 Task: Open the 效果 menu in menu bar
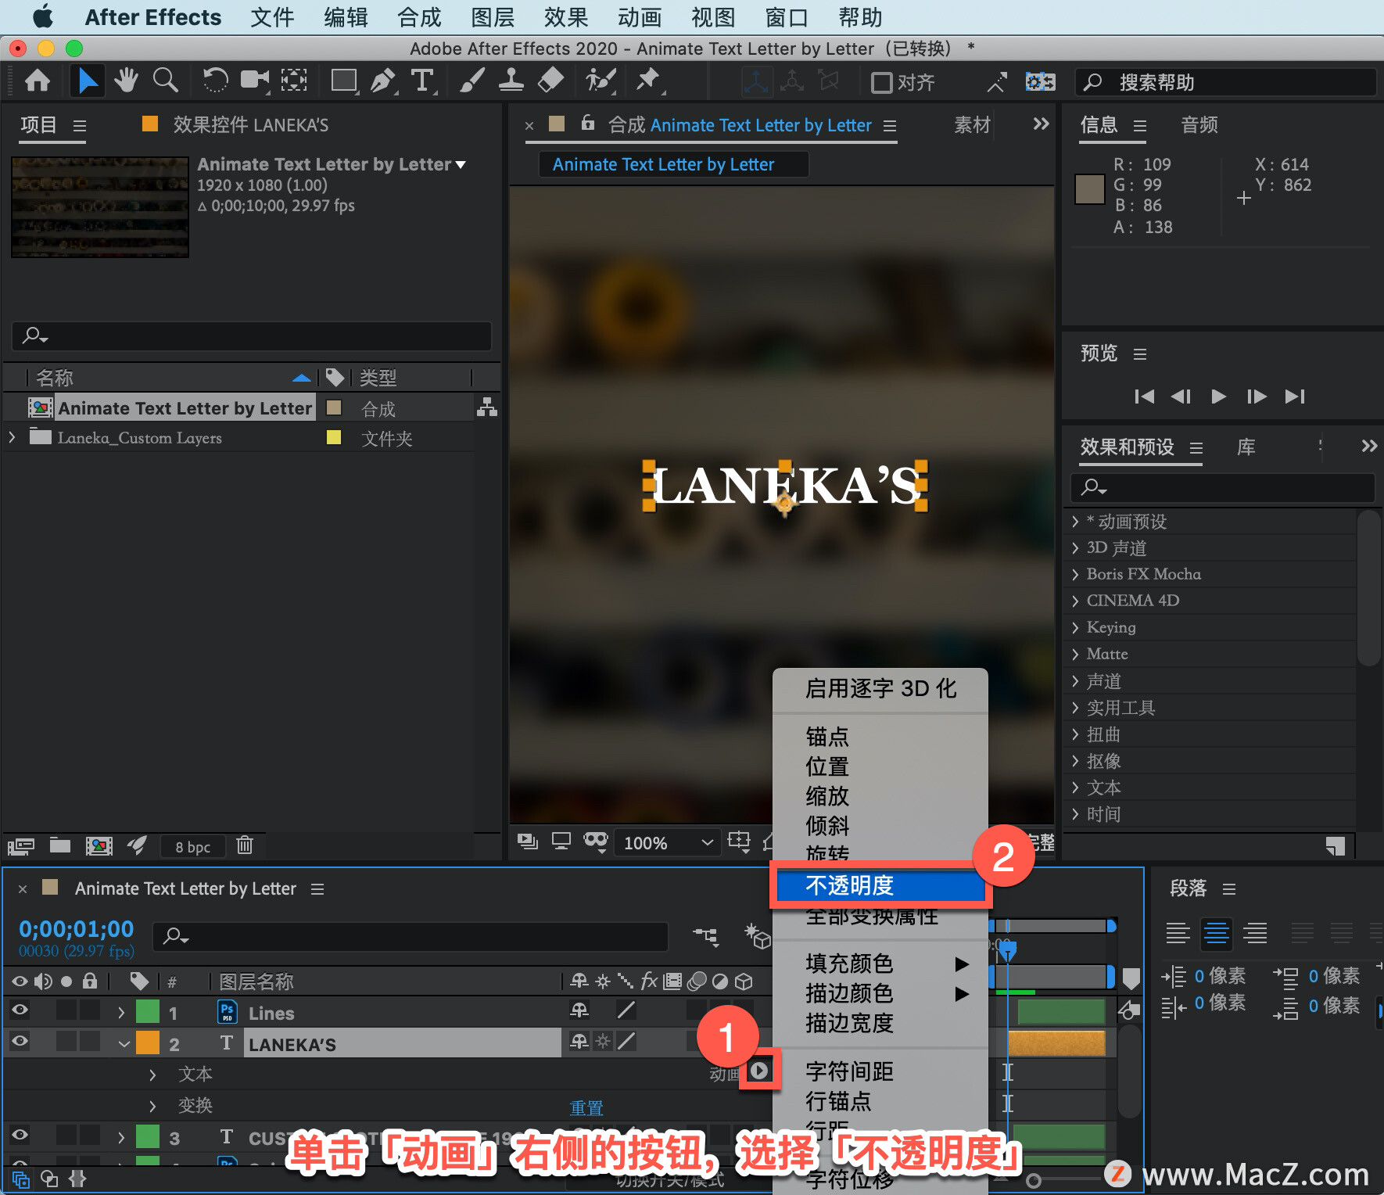(x=566, y=17)
